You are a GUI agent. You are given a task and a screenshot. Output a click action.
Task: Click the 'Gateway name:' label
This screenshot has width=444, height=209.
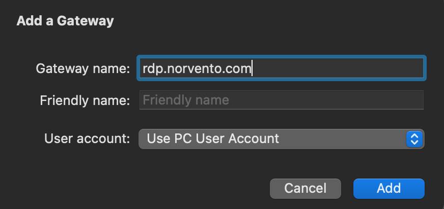(82, 68)
